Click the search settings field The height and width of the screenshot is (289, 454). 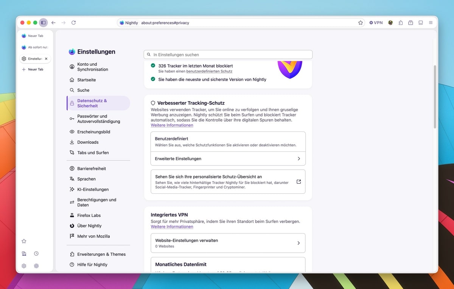(228, 55)
